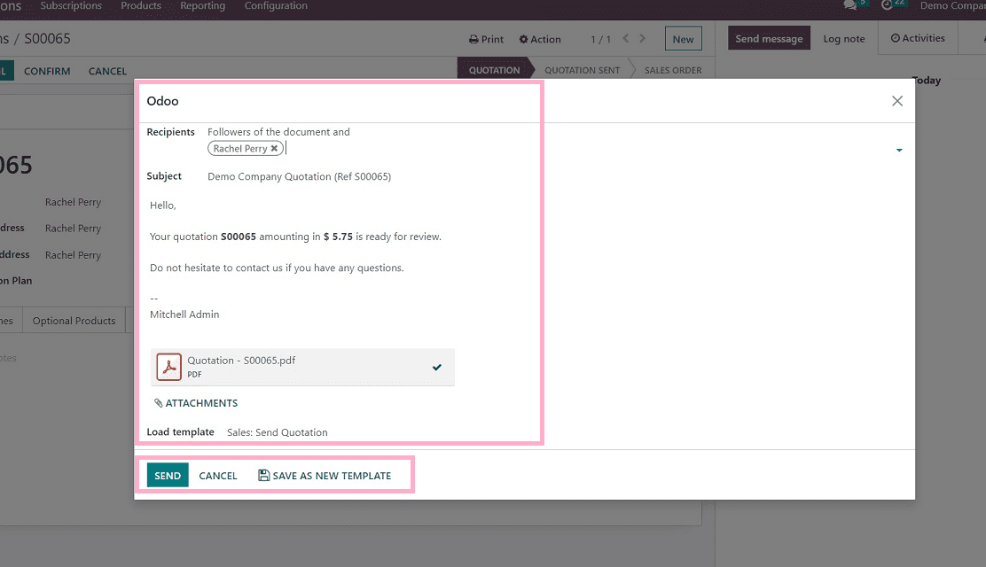Click the 1 / 1 pager counter
Viewport: 986px width, 567px height.
pos(600,40)
